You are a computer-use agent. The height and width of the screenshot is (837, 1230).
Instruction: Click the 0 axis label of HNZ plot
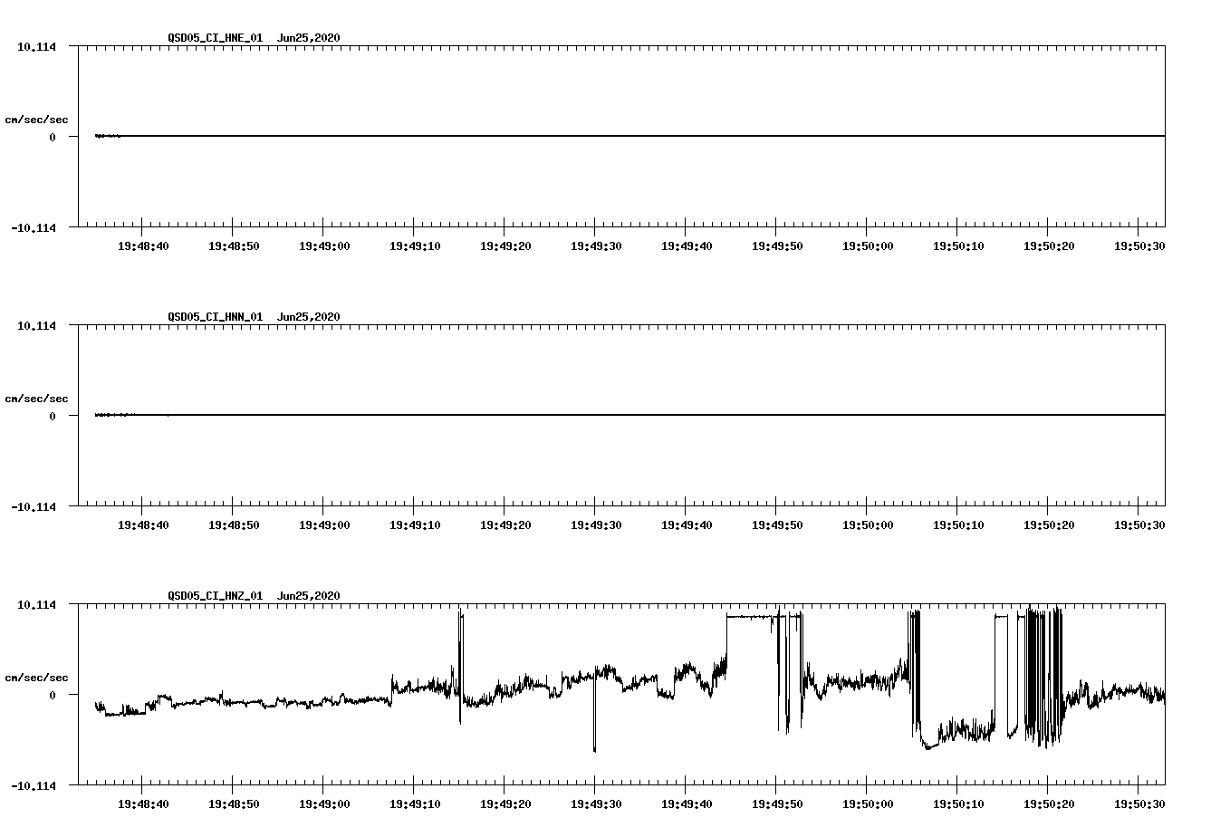pyautogui.click(x=53, y=695)
